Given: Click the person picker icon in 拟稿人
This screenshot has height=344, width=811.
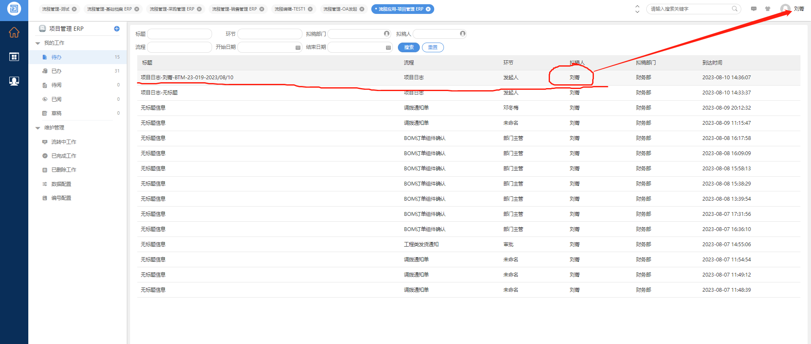Looking at the screenshot, I should tap(463, 33).
